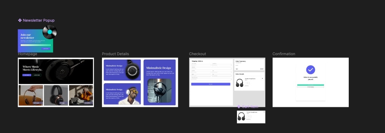Select 'Order is successfully placed!' text
The image size is (385, 133).
click(310, 78)
